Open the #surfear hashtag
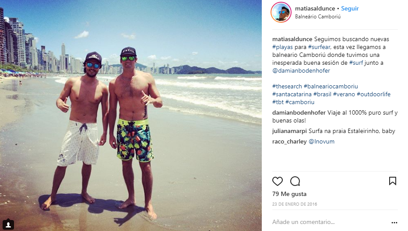The image size is (408, 231). 319,47
